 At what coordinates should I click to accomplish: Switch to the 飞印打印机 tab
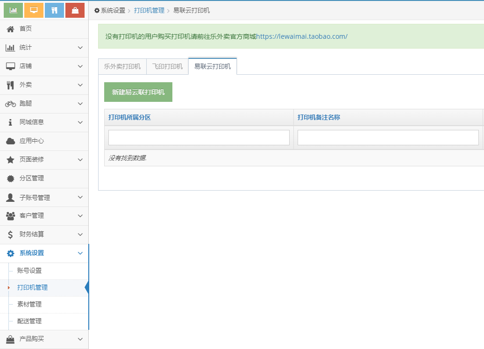point(167,66)
